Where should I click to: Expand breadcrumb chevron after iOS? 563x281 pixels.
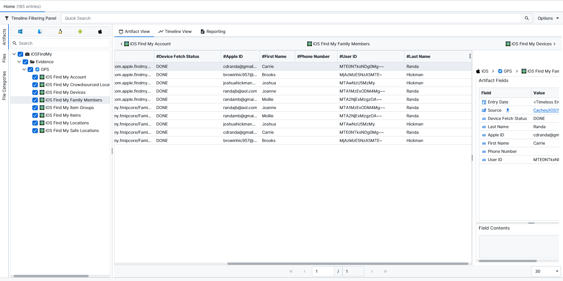[x=493, y=71]
